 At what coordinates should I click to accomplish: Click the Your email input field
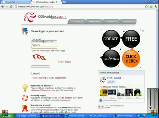coord(44,42)
